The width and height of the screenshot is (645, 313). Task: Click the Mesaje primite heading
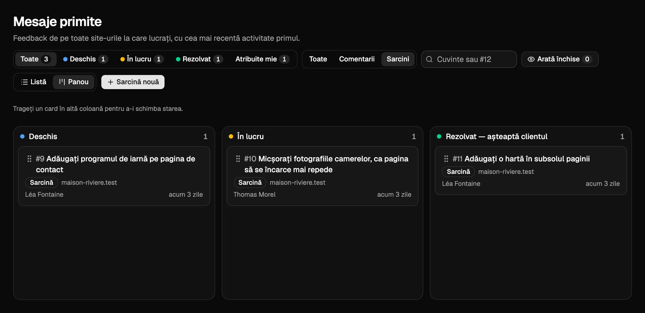pos(57,22)
